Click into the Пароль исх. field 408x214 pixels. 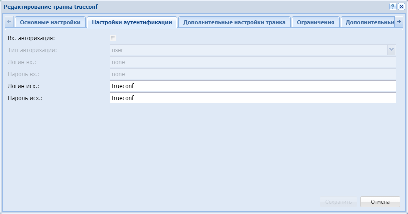click(252, 98)
